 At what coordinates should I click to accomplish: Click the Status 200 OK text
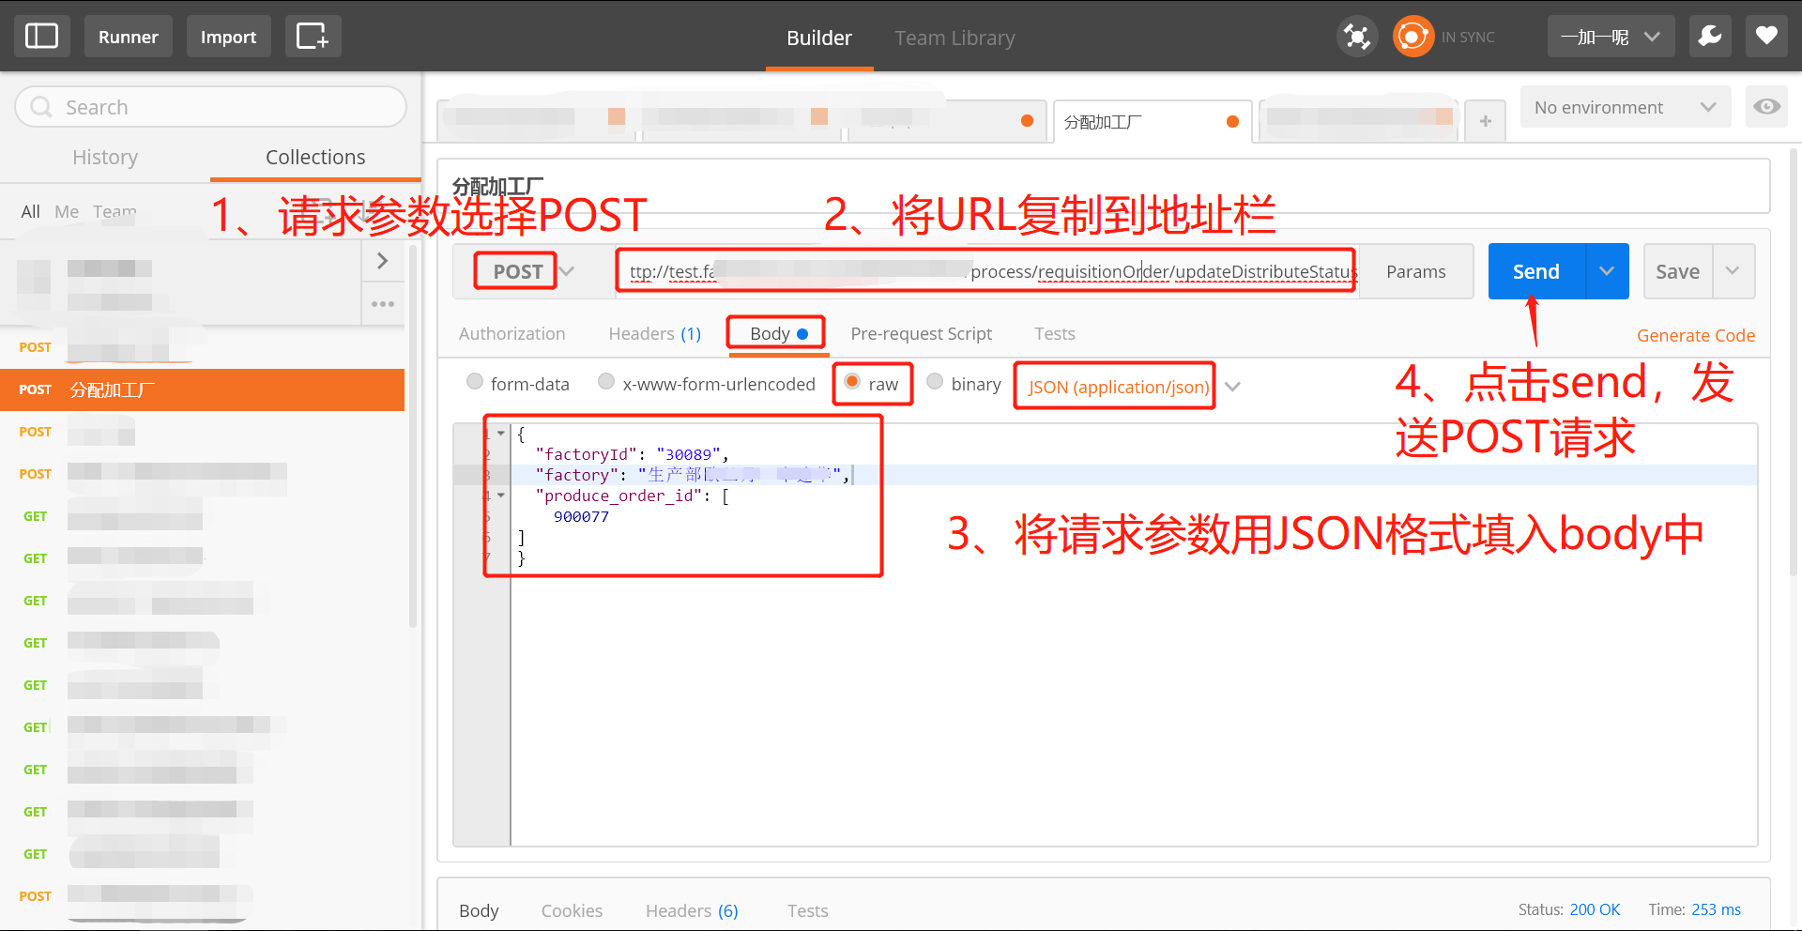pos(1569,909)
